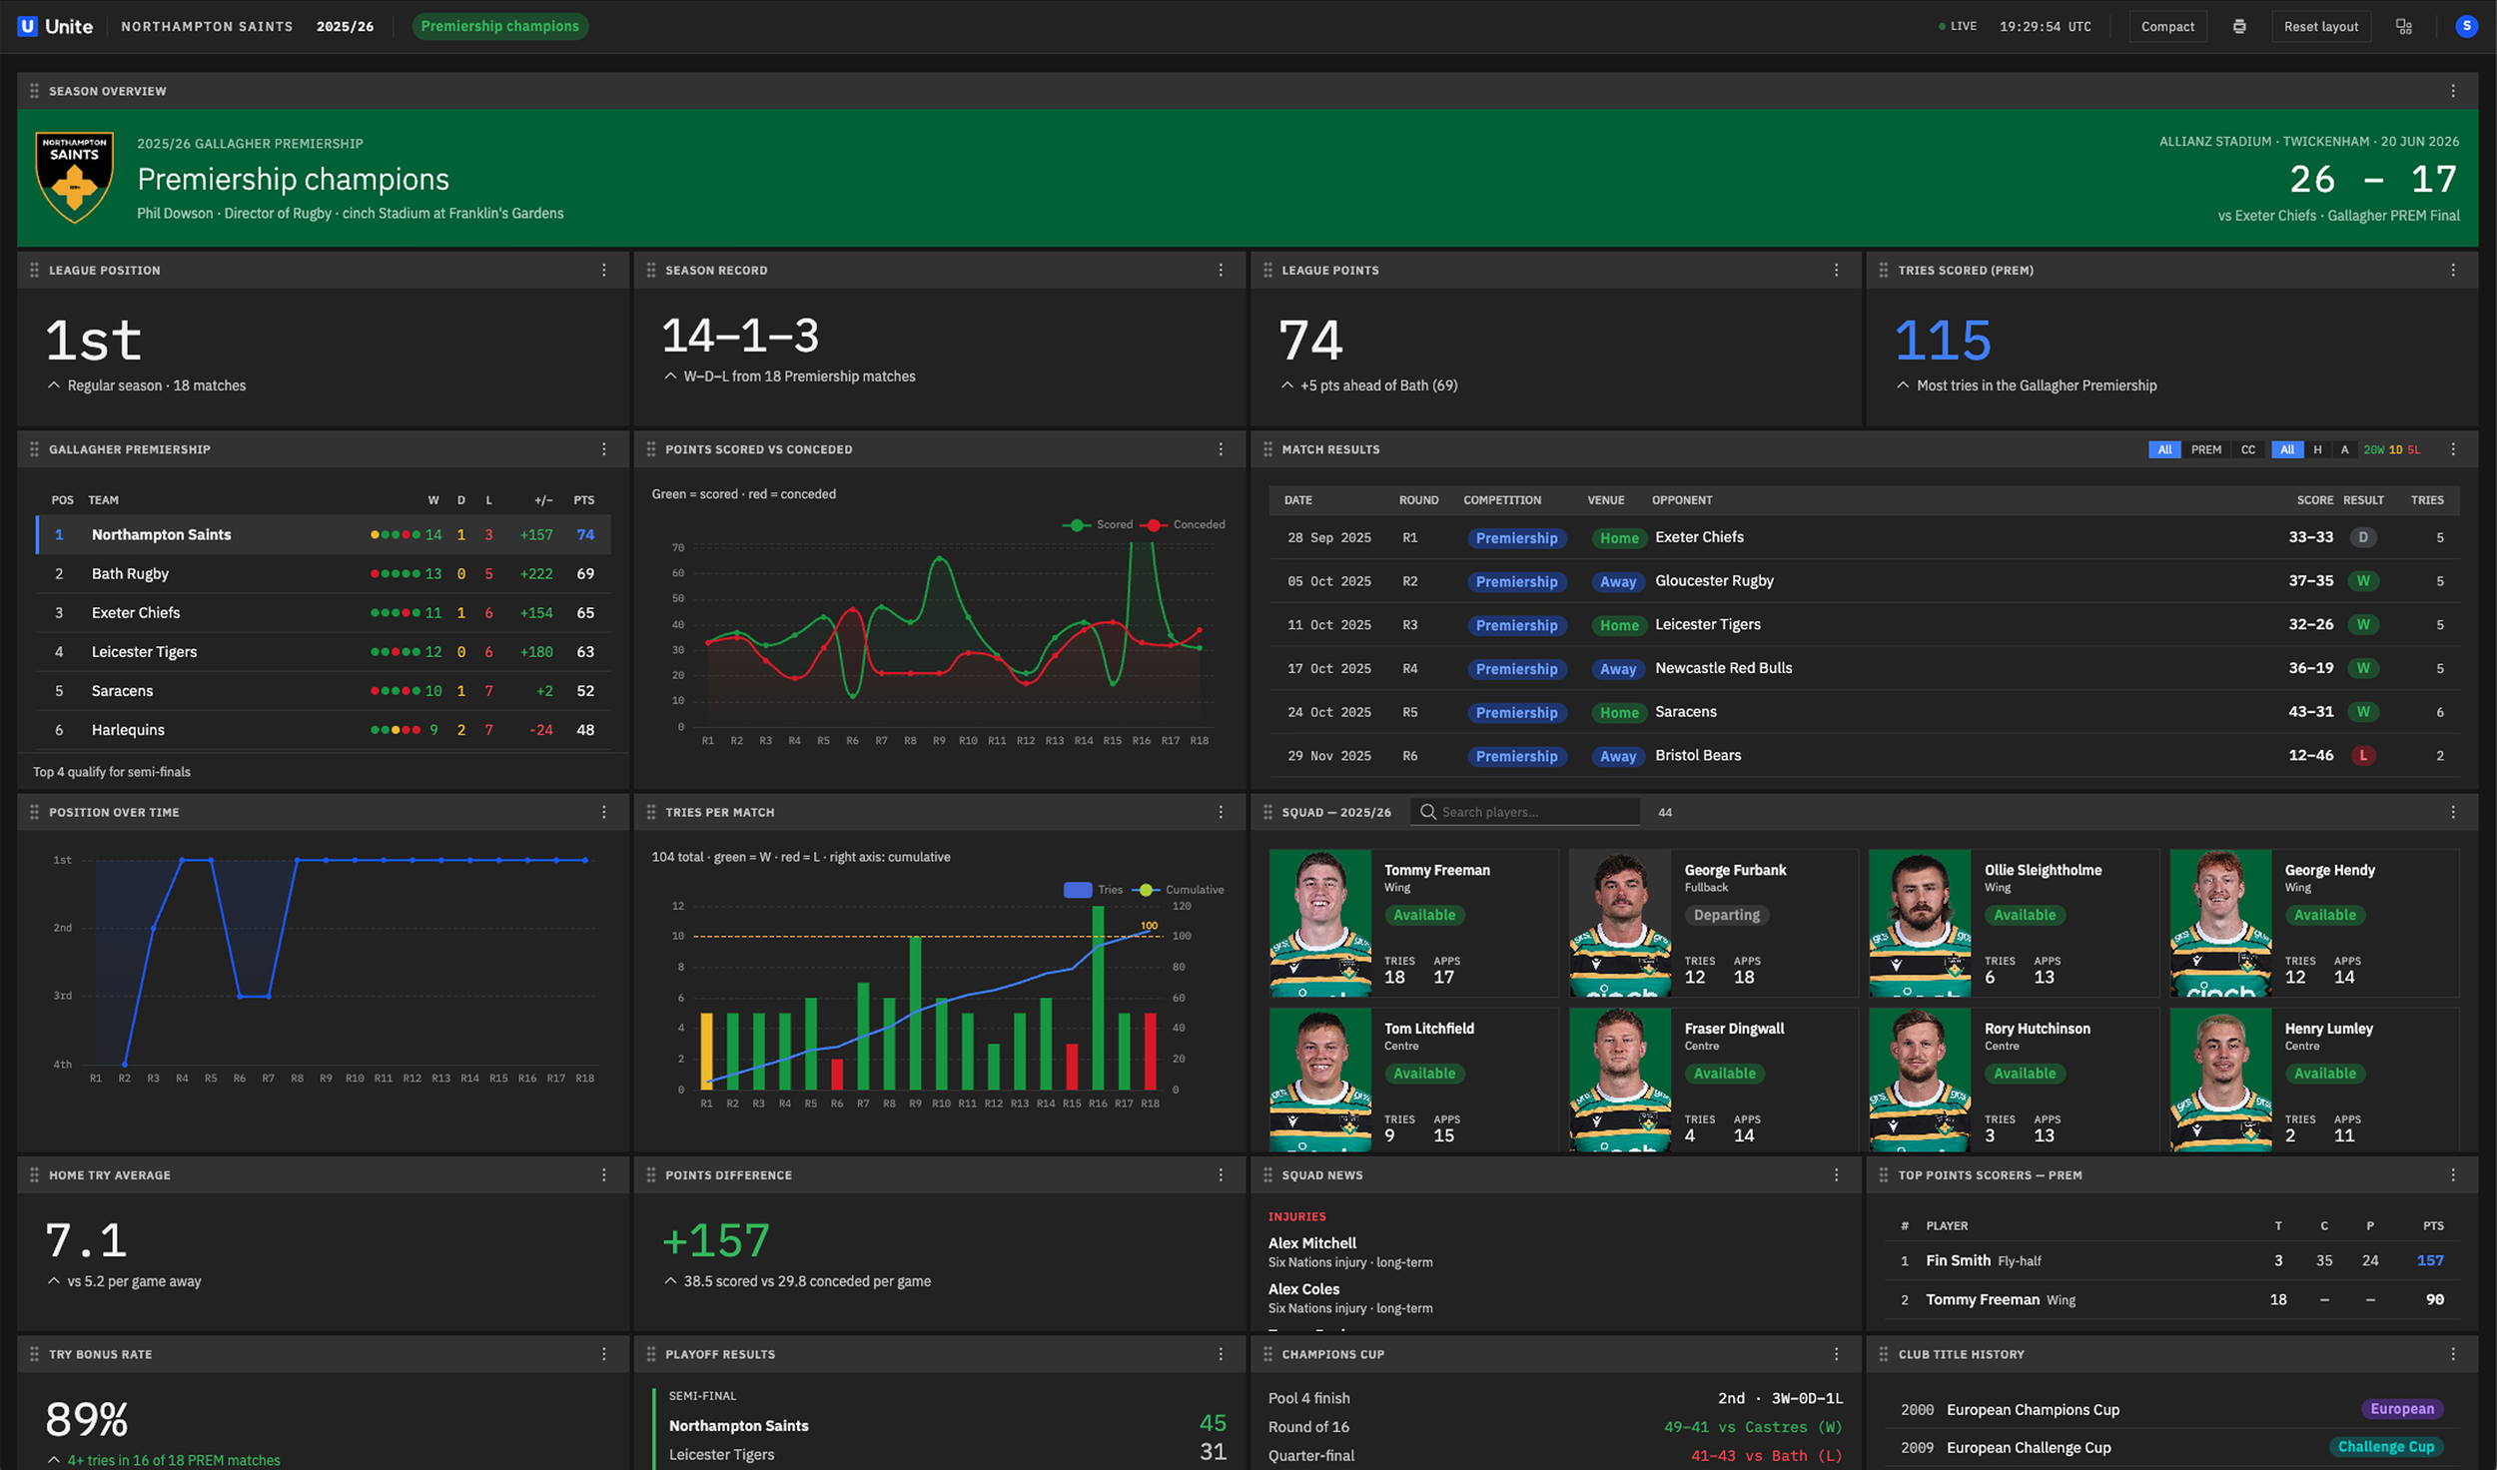Filter match results by PREM
2497x1470 pixels.
click(2206, 449)
